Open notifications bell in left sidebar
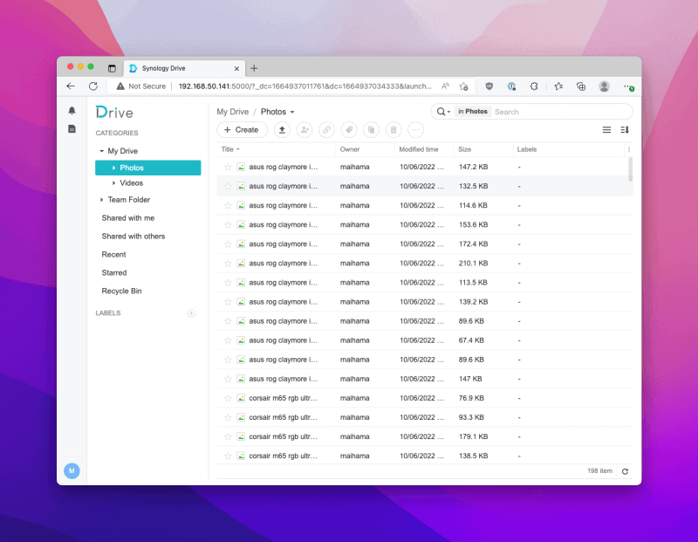Screen dimensions: 698x542 coord(72,111)
